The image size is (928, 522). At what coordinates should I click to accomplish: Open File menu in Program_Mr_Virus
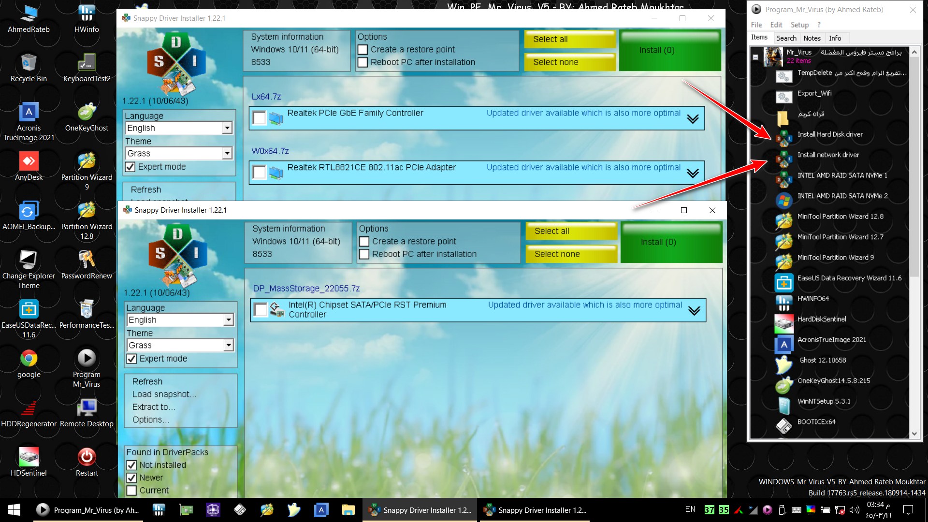pyautogui.click(x=756, y=25)
